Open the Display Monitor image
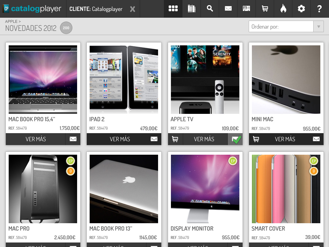The height and width of the screenshot is (247, 329). [x=205, y=189]
